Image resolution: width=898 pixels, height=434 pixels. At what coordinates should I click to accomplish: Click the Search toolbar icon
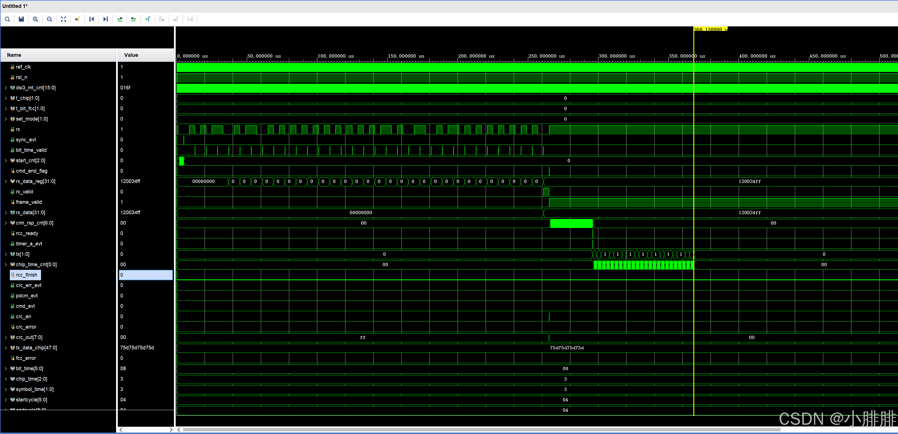7,19
